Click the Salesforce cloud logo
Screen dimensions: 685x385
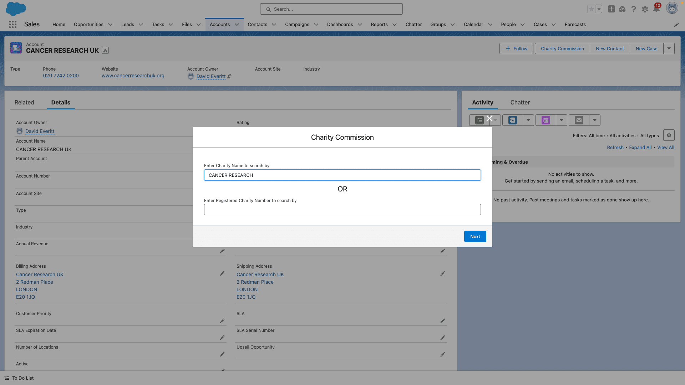click(16, 9)
